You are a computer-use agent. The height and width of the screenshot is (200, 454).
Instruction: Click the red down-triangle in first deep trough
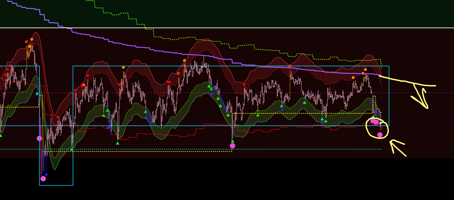point(58,117)
